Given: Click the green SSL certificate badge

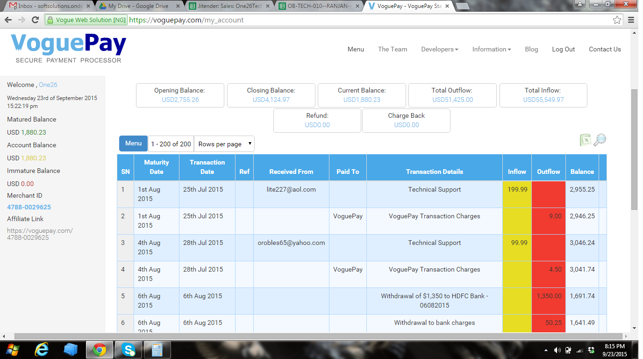Looking at the screenshot, I should click(x=86, y=20).
